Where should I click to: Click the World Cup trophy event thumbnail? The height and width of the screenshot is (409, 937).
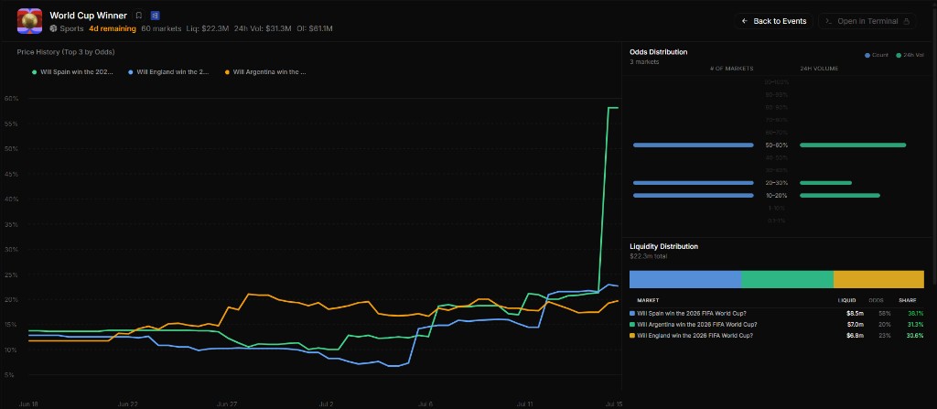tap(29, 21)
